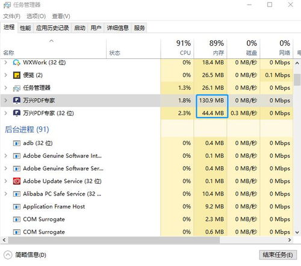The image size is (301, 266).
Task: Select the 万兴PDF专家 (32 位) icon
Action: point(16,113)
